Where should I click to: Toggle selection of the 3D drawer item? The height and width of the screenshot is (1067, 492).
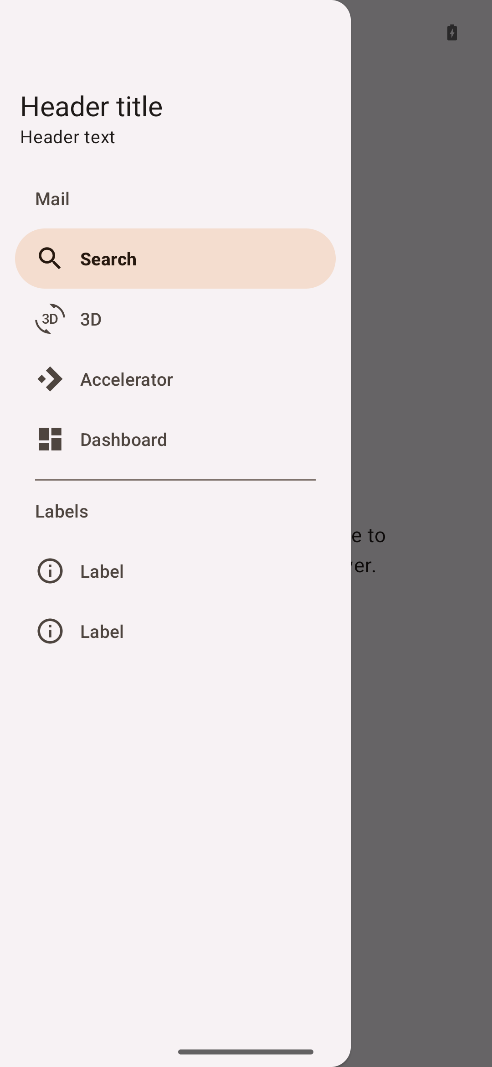(x=175, y=319)
